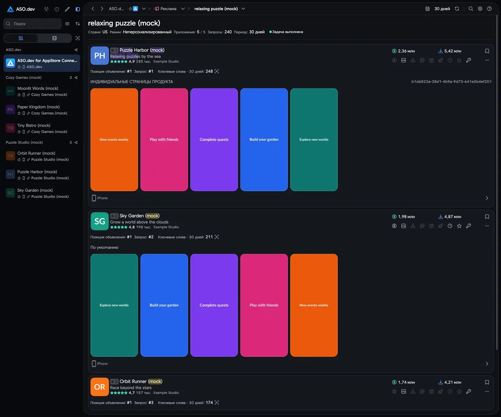Go back with the left chevron

93,9
